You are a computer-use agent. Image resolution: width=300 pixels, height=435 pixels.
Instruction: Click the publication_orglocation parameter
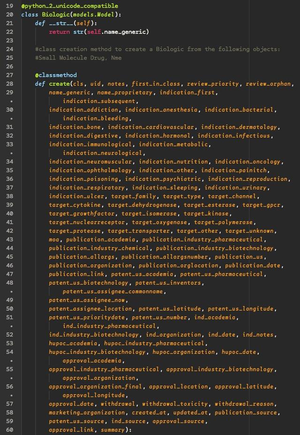coord(179,265)
